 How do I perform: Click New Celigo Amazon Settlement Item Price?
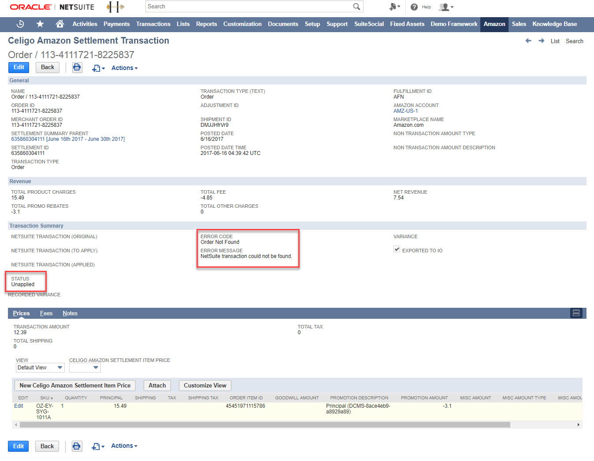[x=75, y=385]
